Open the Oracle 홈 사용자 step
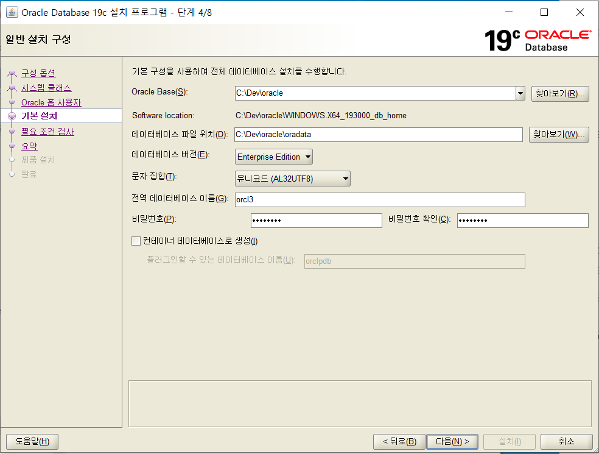The height and width of the screenshot is (454, 599). [51, 102]
